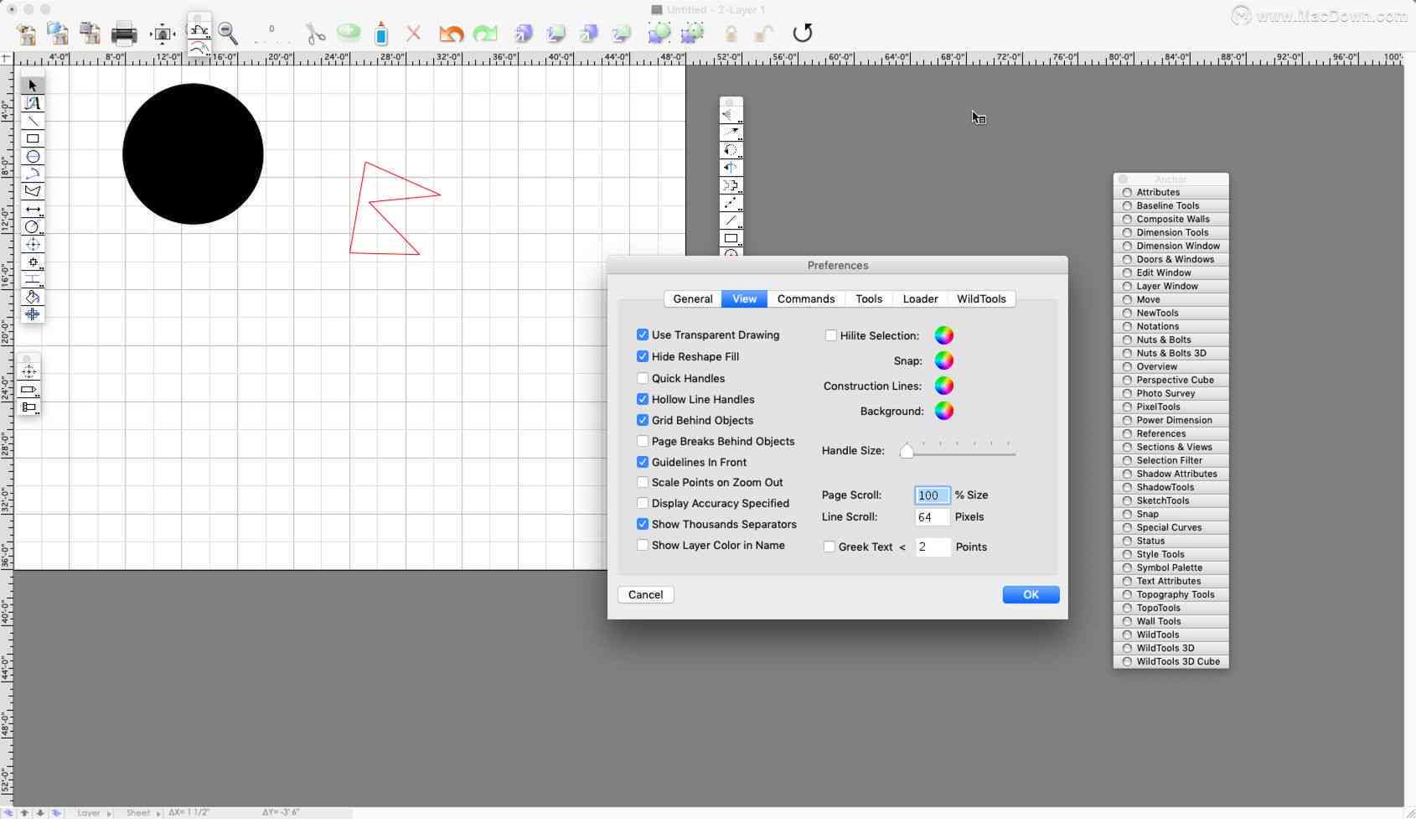Click the Greek Text points field
The width and height of the screenshot is (1416, 819).
[933, 547]
